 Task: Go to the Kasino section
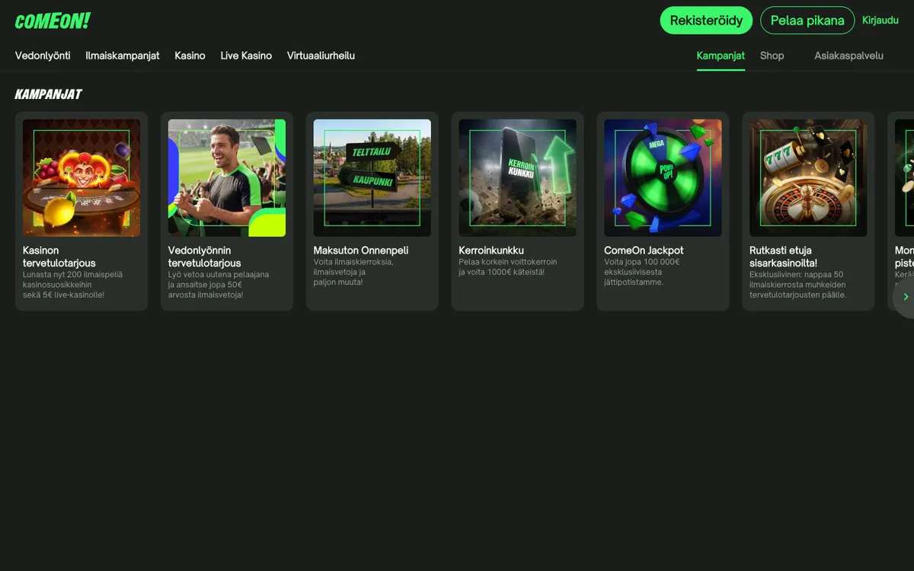(190, 56)
